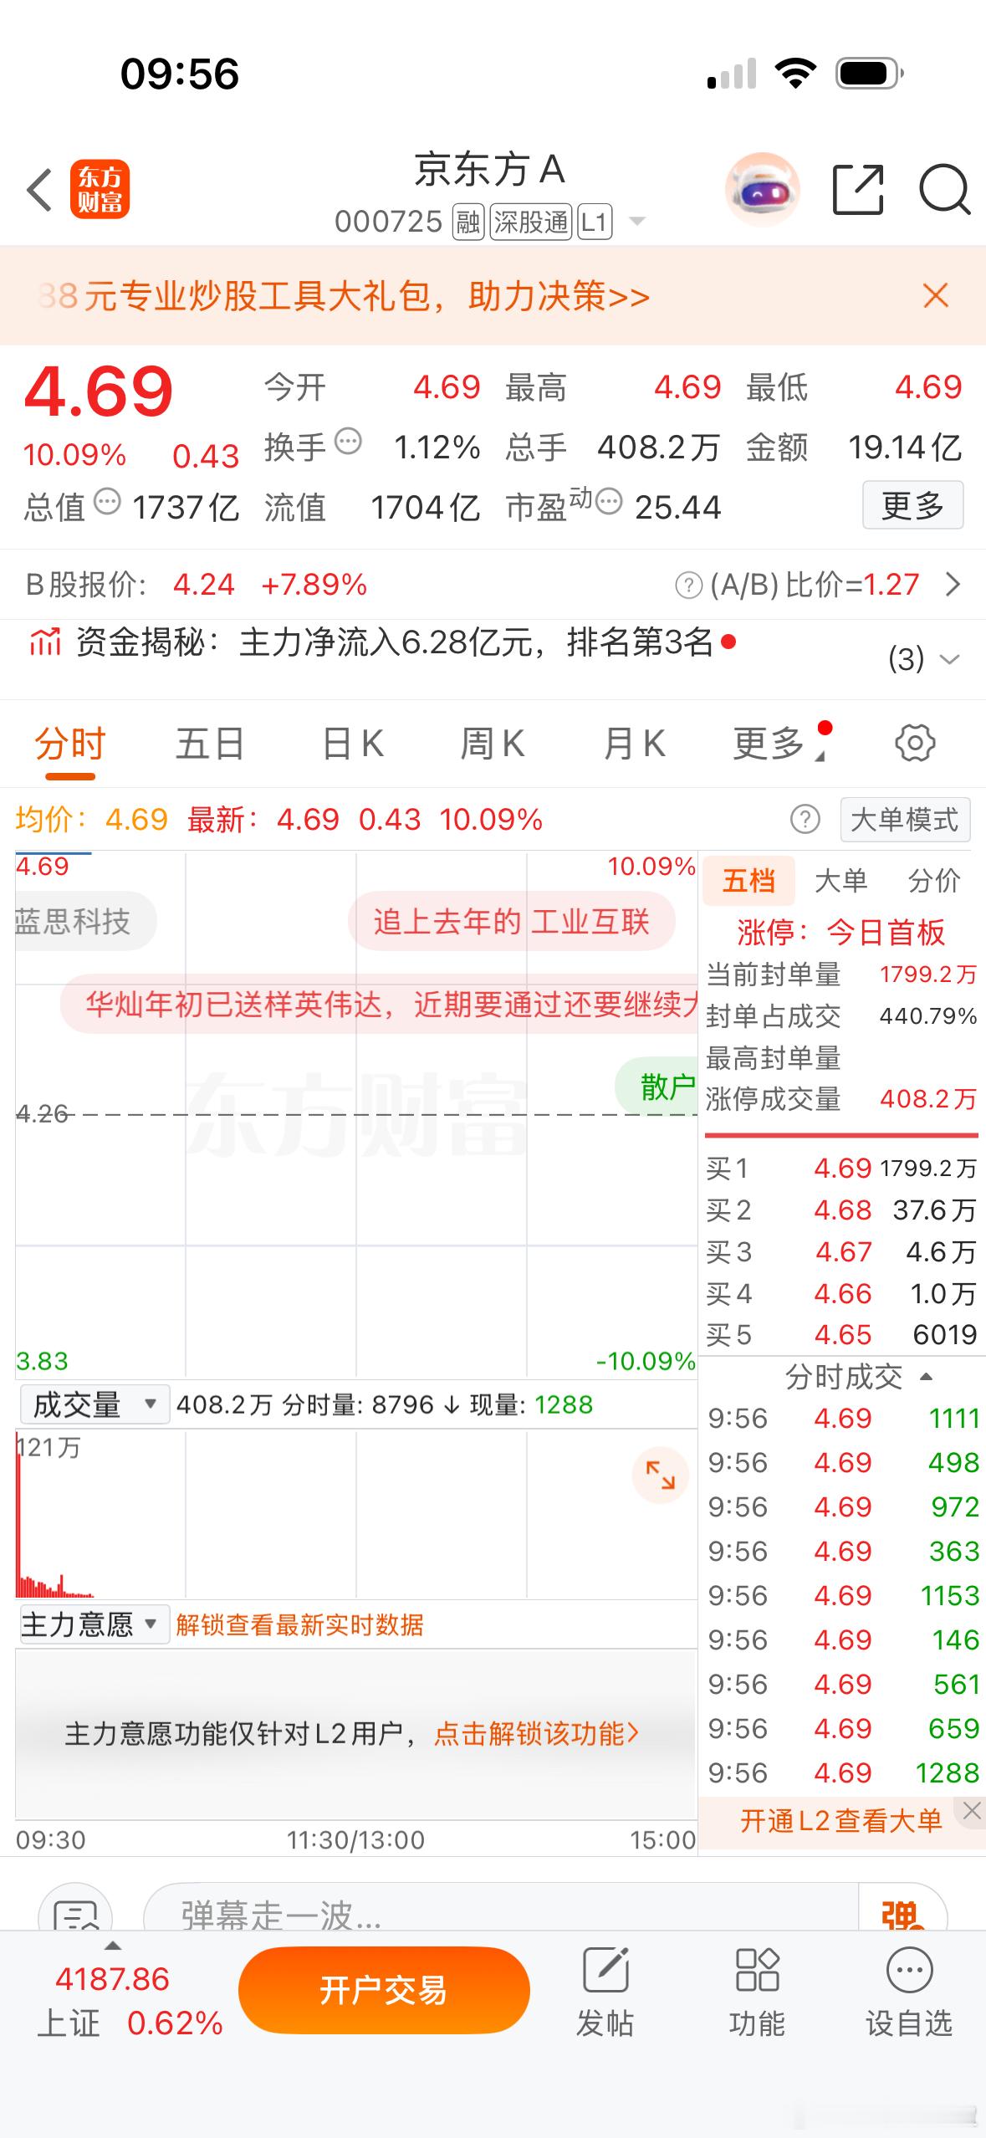Image resolution: width=986 pixels, height=2138 pixels.
Task: Tap the promo banner 助力决策>> link
Action: click(559, 296)
